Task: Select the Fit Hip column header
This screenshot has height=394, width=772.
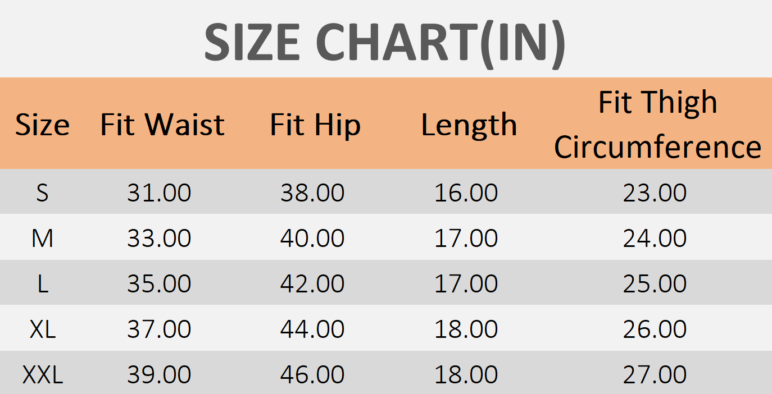Action: (x=315, y=125)
